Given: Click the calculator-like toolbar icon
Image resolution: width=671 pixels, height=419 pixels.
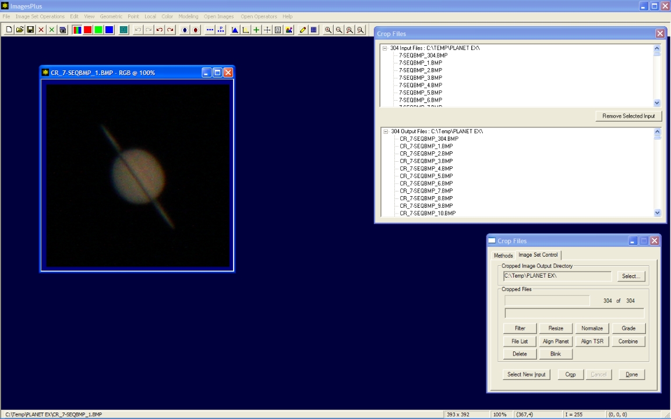Looking at the screenshot, I should 278,30.
